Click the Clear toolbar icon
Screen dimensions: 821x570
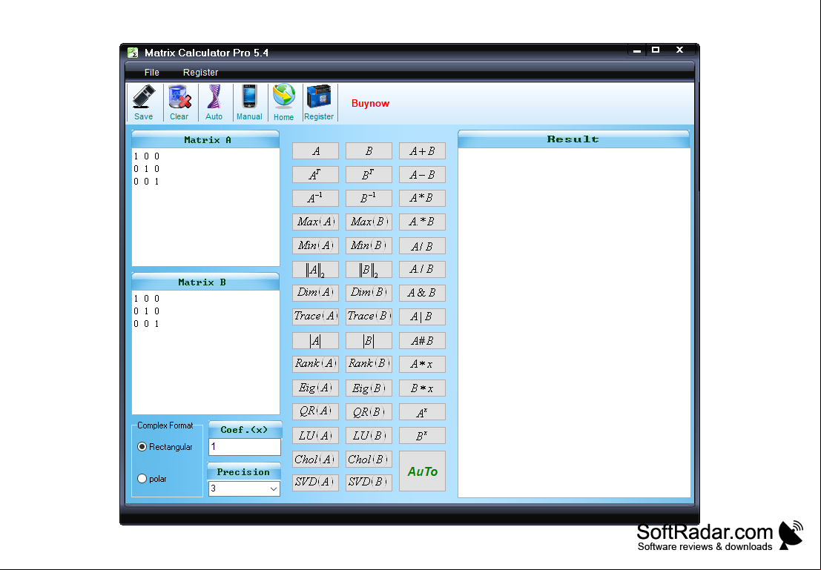pyautogui.click(x=179, y=102)
